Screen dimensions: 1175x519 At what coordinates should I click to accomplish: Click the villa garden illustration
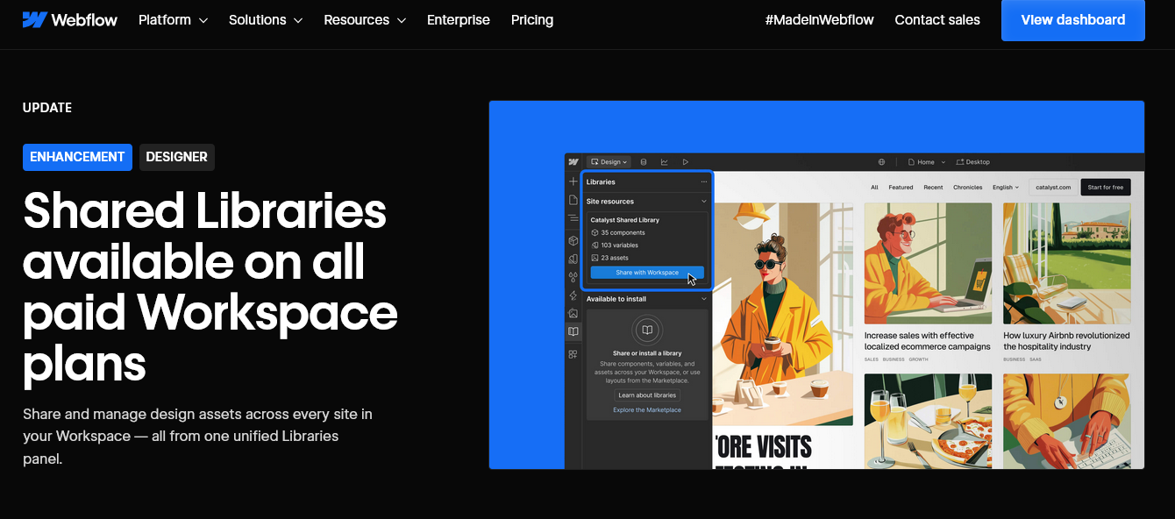tap(1067, 263)
